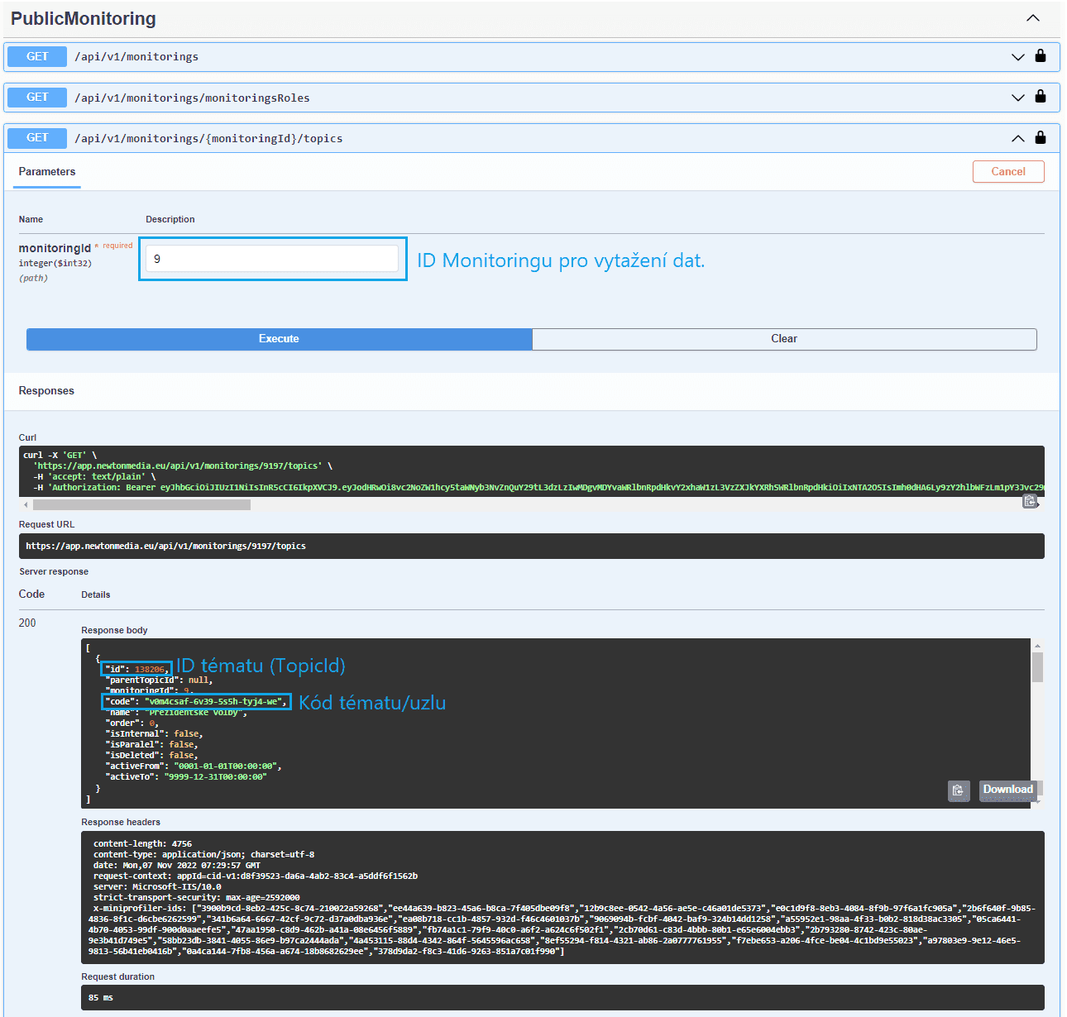1067x1017 pixels.
Task: Select the Parameters tab
Action: pos(47,172)
